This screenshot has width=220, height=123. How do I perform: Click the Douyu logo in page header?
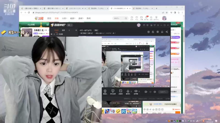[39, 18]
